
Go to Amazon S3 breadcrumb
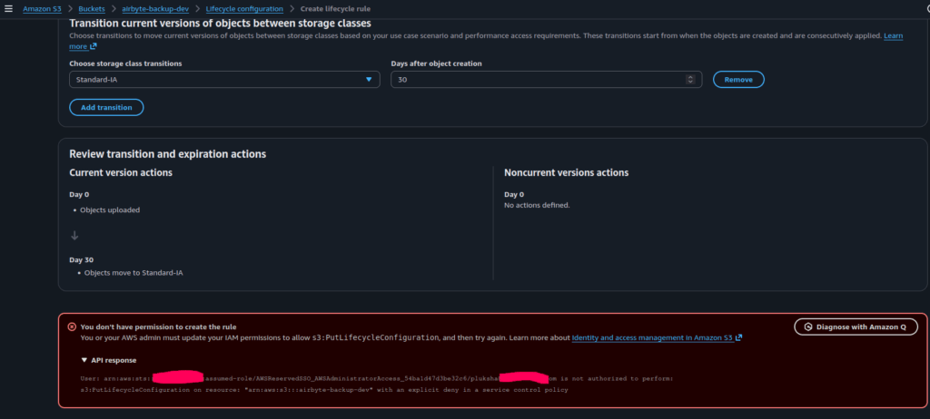42,9
